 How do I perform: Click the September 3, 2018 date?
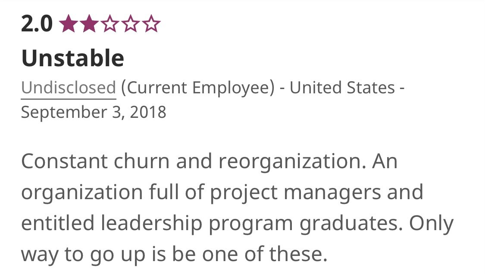click(x=94, y=112)
